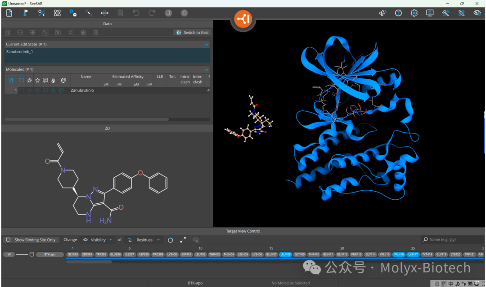Toggle the flame icon in Zanubrutinib row
The image size is (486, 287).
point(53,90)
